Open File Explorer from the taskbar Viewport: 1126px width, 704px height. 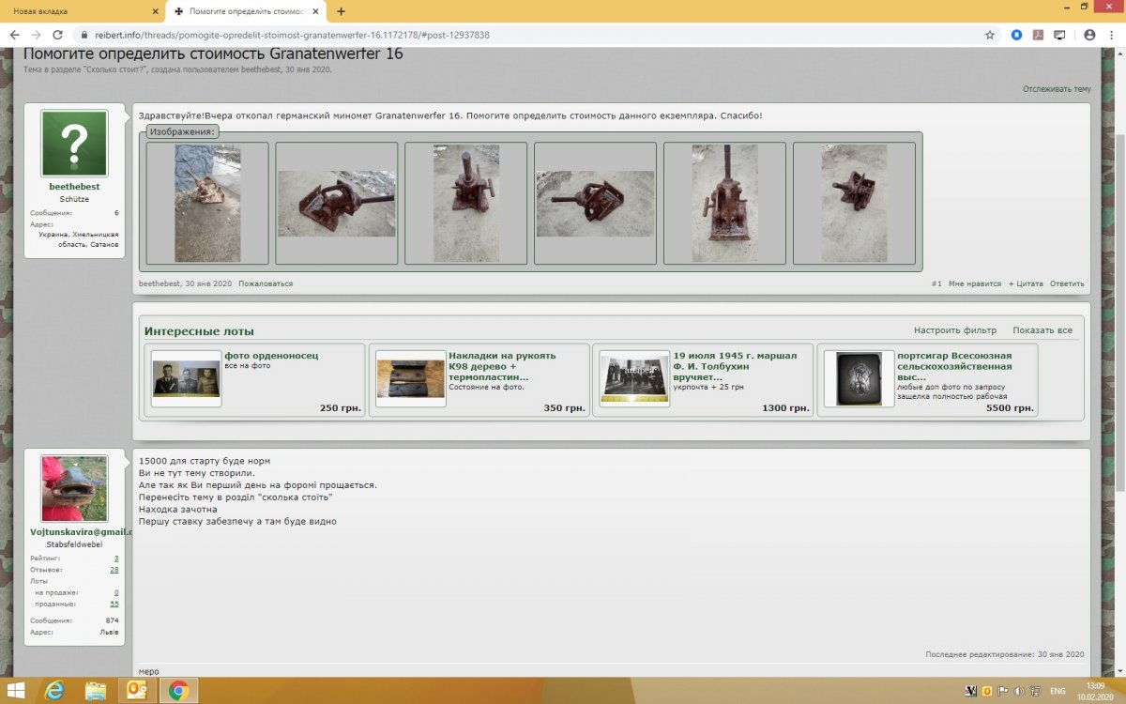pyautogui.click(x=95, y=691)
